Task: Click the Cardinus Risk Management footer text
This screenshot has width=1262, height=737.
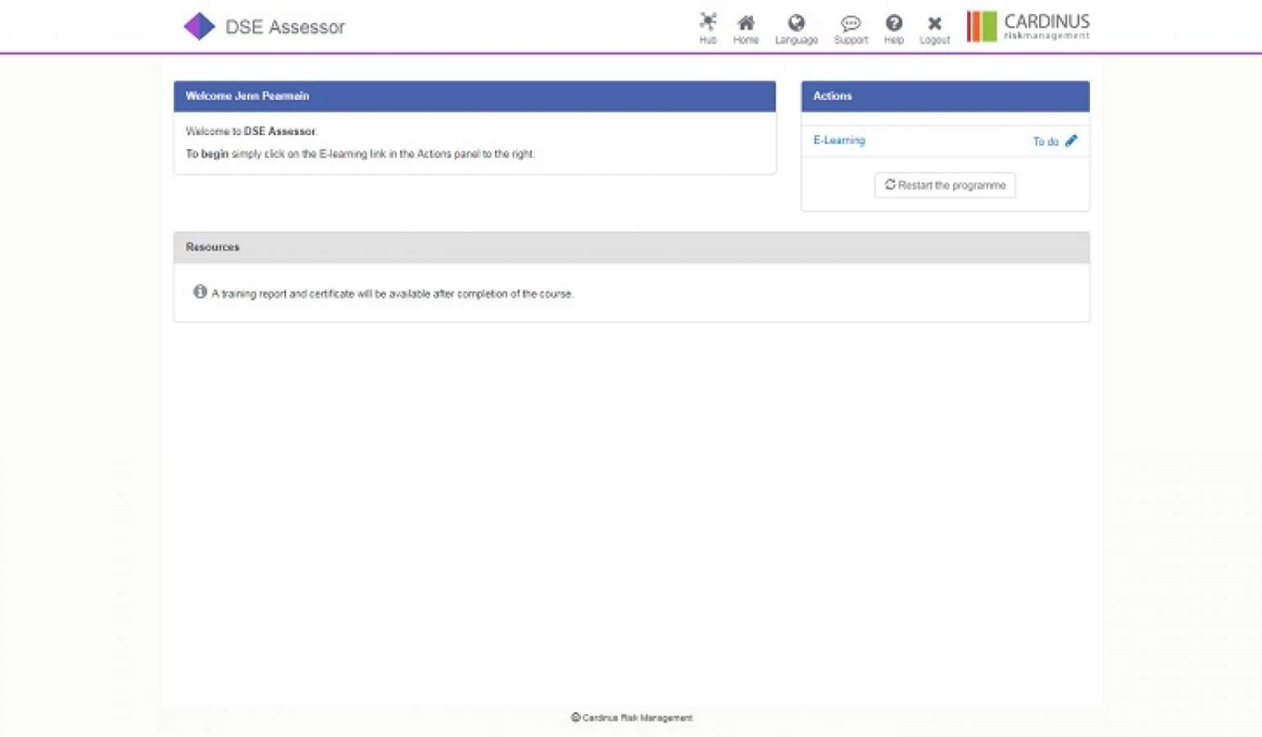Action: [x=636, y=717]
